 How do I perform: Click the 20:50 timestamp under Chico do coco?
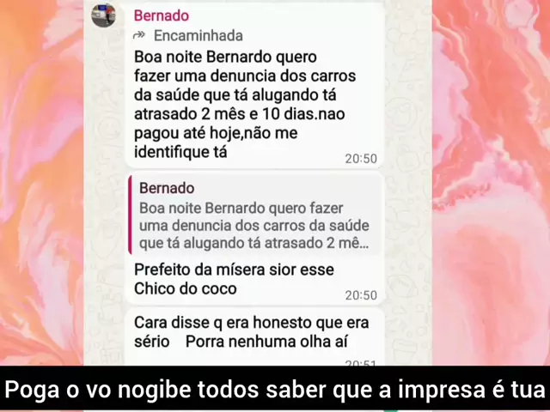click(x=361, y=295)
